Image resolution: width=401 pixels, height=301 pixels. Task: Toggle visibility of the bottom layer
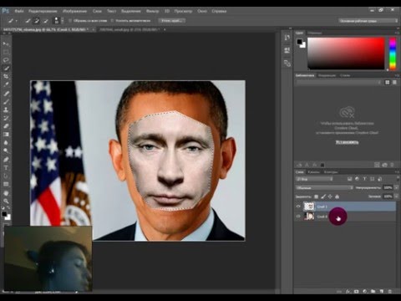point(298,217)
